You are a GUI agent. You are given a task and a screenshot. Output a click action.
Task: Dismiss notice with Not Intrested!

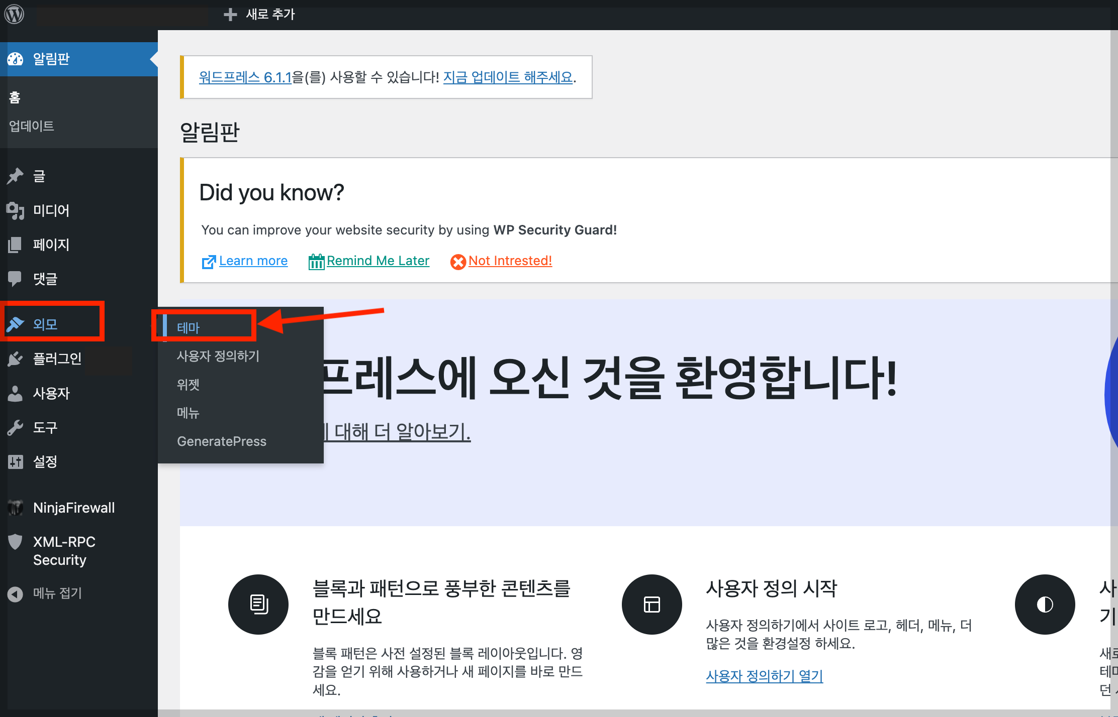point(510,261)
